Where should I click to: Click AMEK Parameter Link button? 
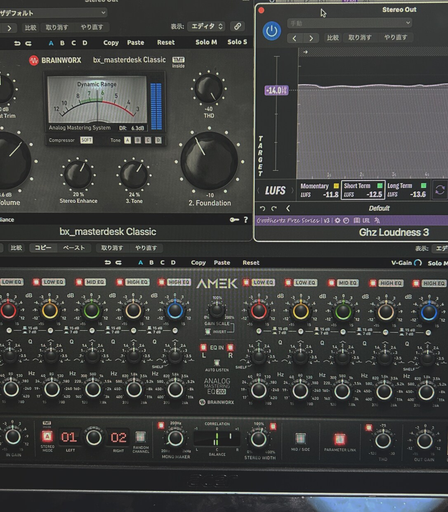click(340, 439)
